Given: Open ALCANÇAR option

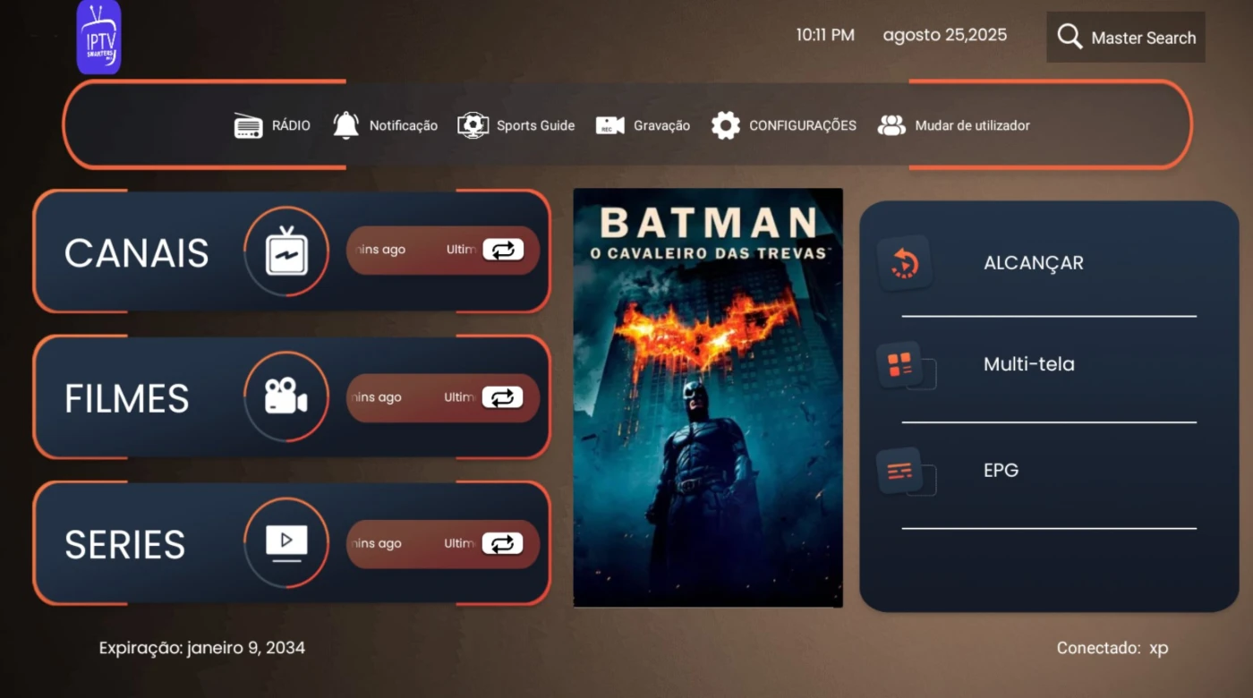Looking at the screenshot, I should coord(1034,263).
